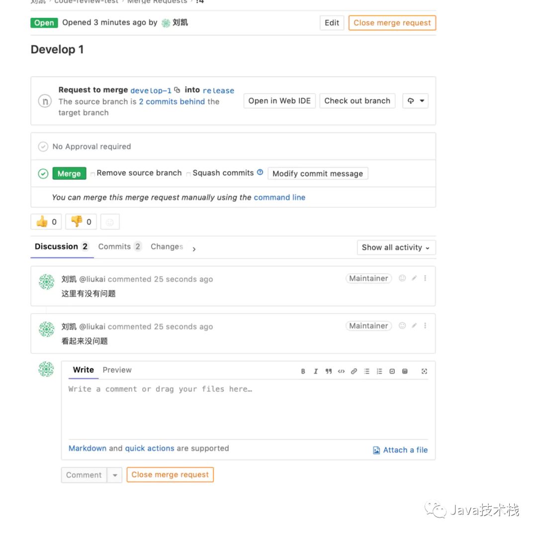Insert a table into the comment
This screenshot has height=534, width=537.
point(405,371)
